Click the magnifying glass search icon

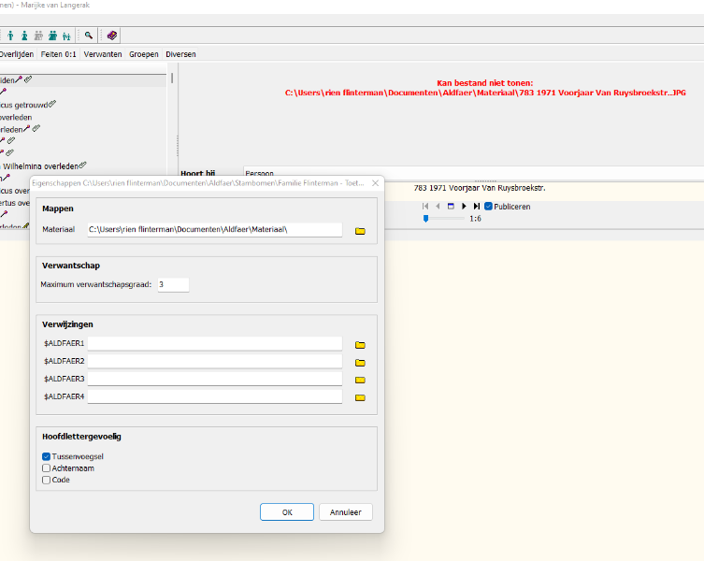(89, 36)
